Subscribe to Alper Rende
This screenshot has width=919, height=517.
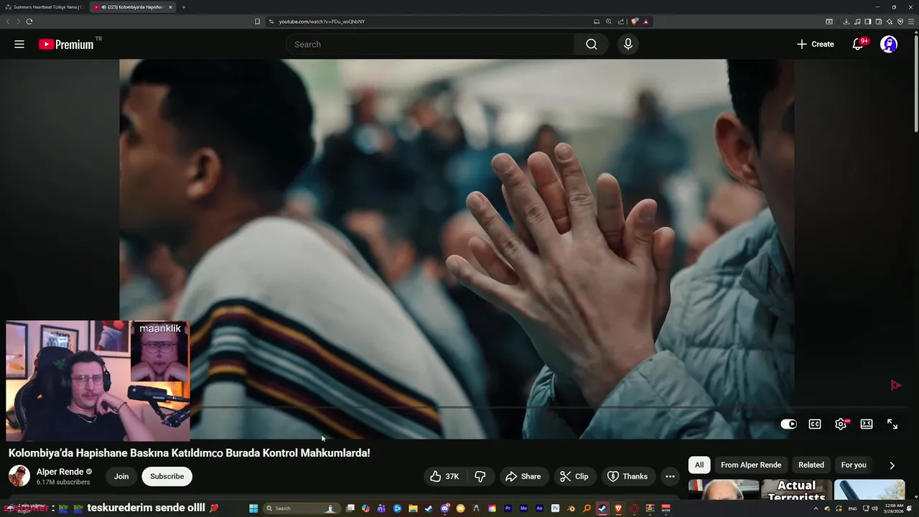pos(167,476)
